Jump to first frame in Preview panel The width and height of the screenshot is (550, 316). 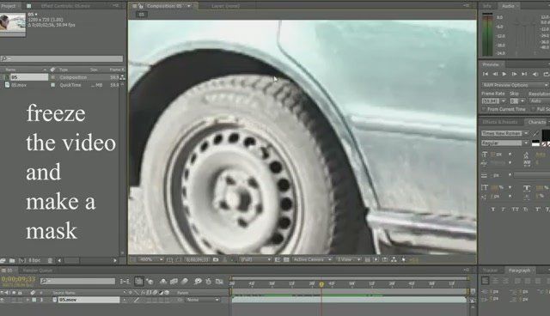pos(486,74)
